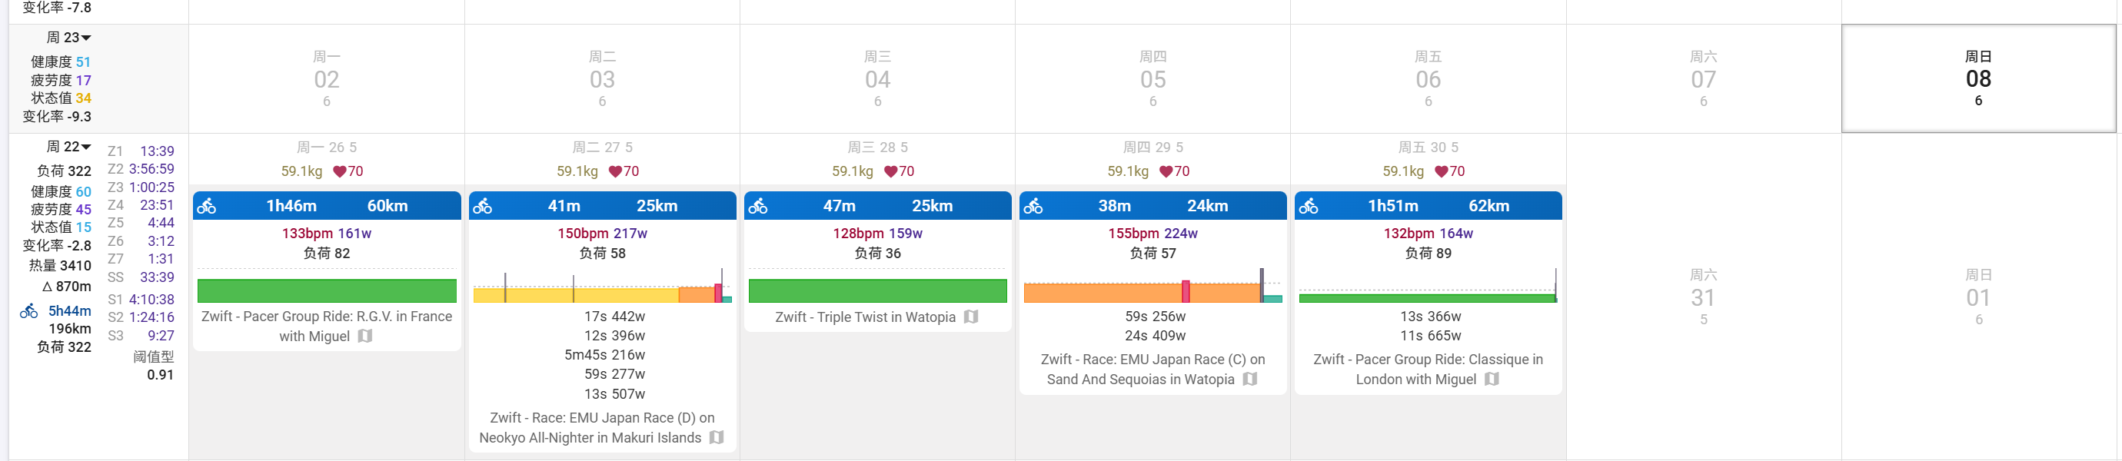
Task: Click the 59.1kg weight entry on Monday 26
Action: point(301,171)
